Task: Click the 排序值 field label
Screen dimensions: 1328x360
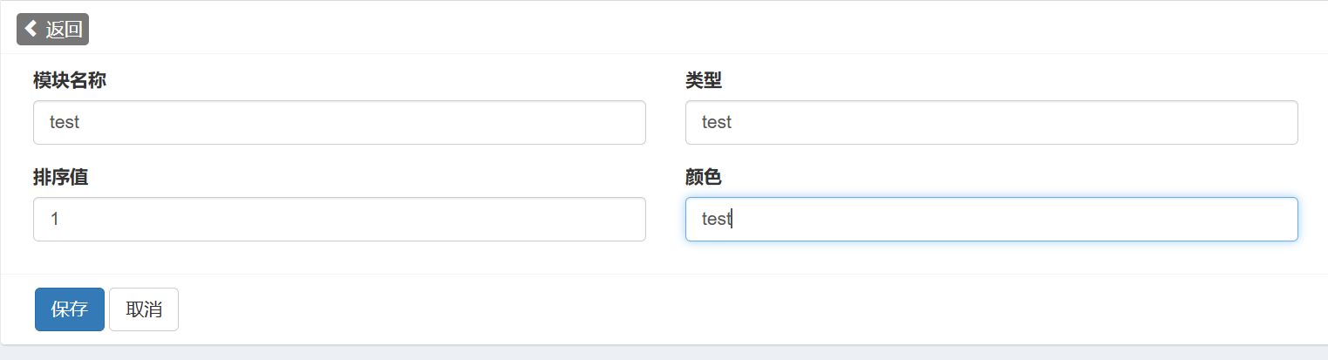Action: tap(60, 177)
